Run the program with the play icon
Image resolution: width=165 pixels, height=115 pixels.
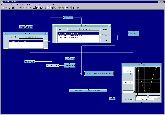tap(20, 7)
